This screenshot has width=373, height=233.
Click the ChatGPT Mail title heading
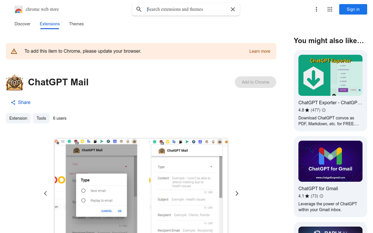coord(58,82)
